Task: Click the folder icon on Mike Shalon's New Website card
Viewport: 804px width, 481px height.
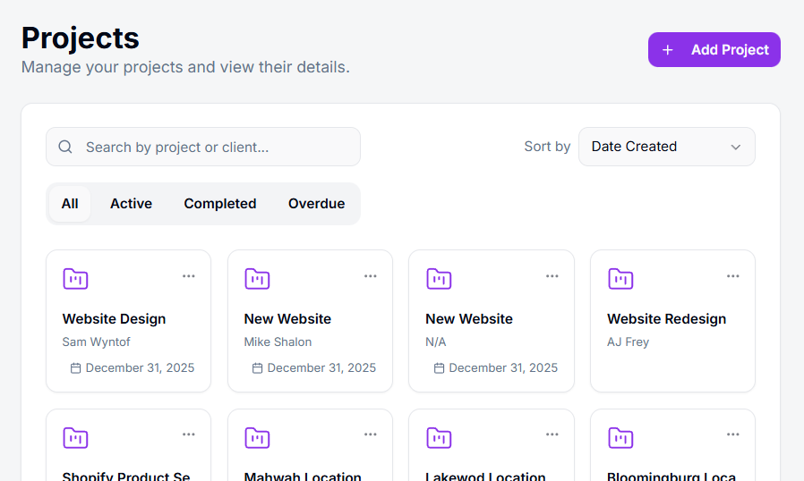Action: coord(257,279)
